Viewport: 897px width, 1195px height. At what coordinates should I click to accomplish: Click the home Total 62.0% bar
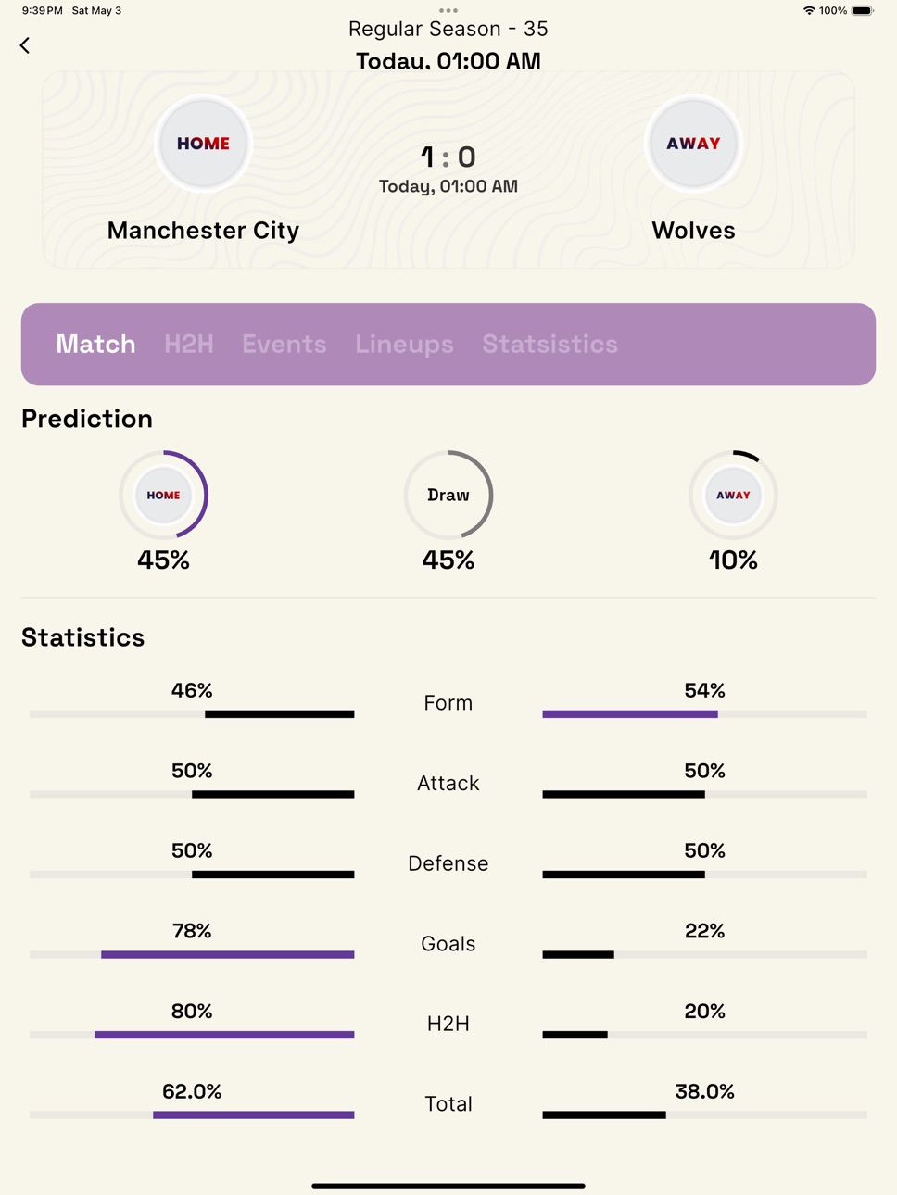(192, 1114)
